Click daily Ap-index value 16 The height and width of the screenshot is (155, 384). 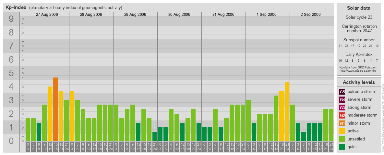[341, 60]
